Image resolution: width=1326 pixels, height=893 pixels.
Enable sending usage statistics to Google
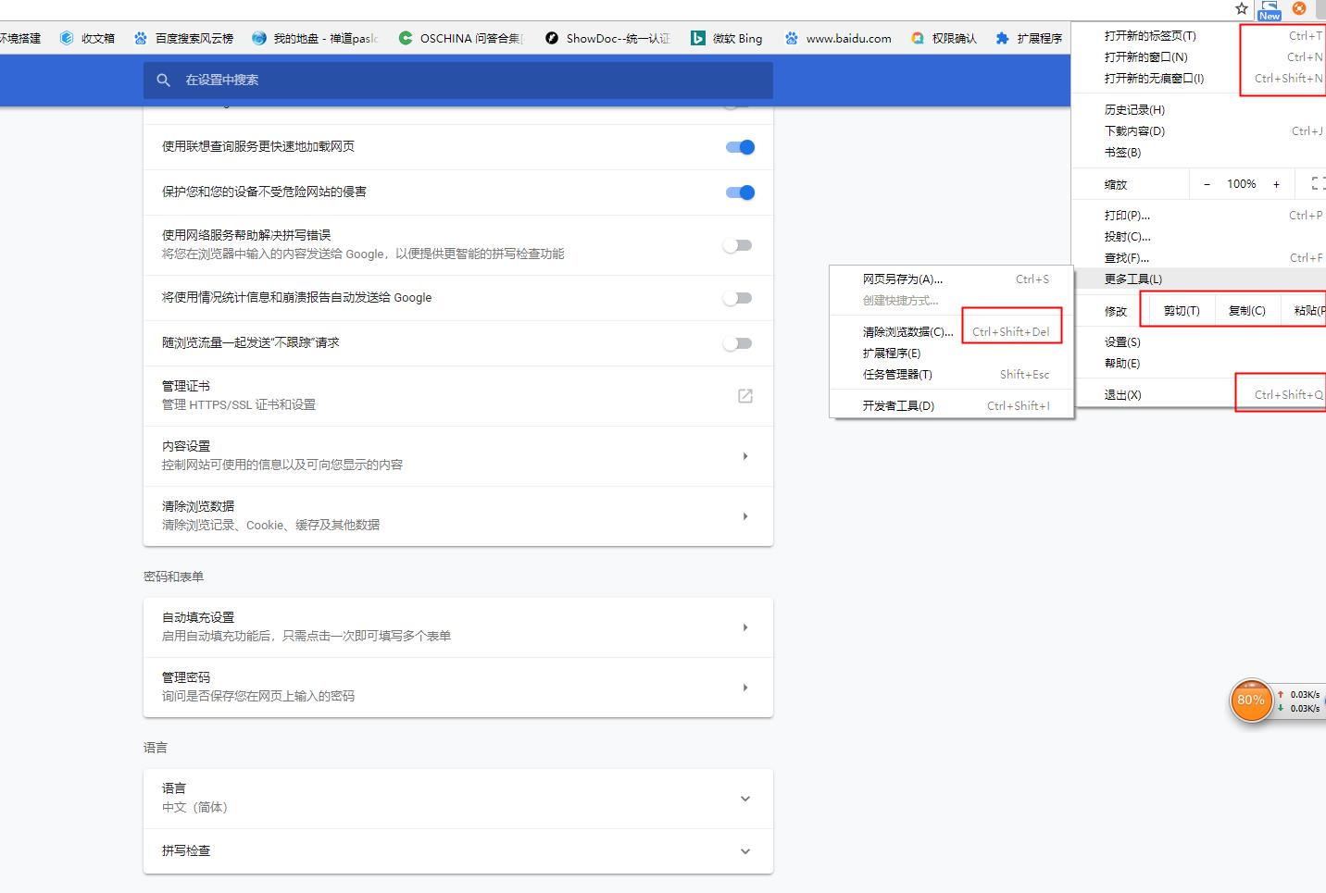tap(737, 298)
